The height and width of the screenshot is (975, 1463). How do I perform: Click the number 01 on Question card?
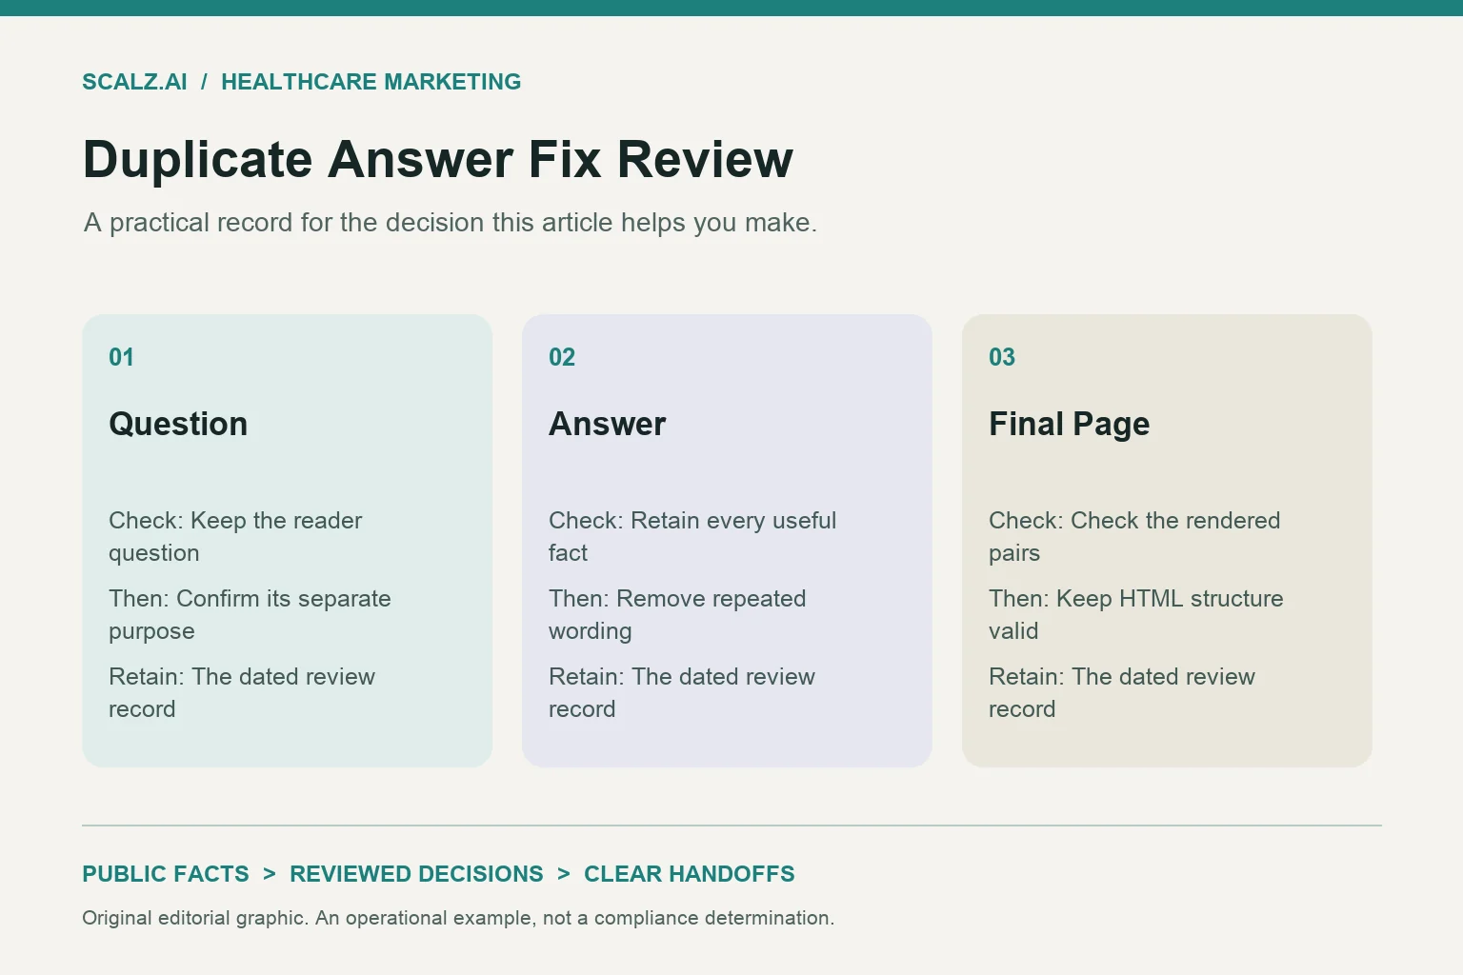pyautogui.click(x=121, y=357)
